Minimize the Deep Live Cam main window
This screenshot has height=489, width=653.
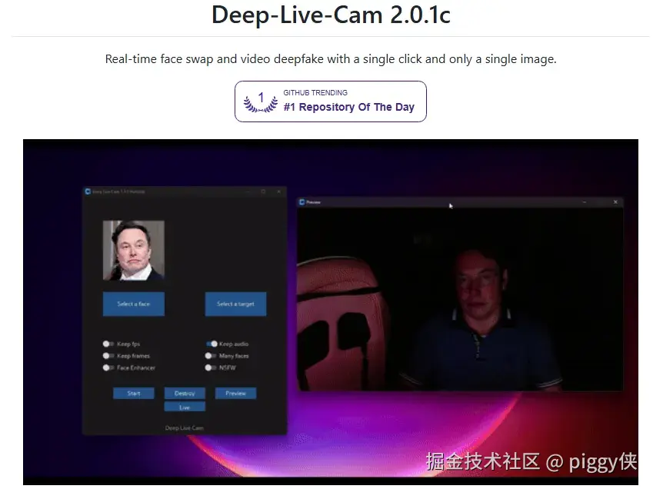pos(248,191)
